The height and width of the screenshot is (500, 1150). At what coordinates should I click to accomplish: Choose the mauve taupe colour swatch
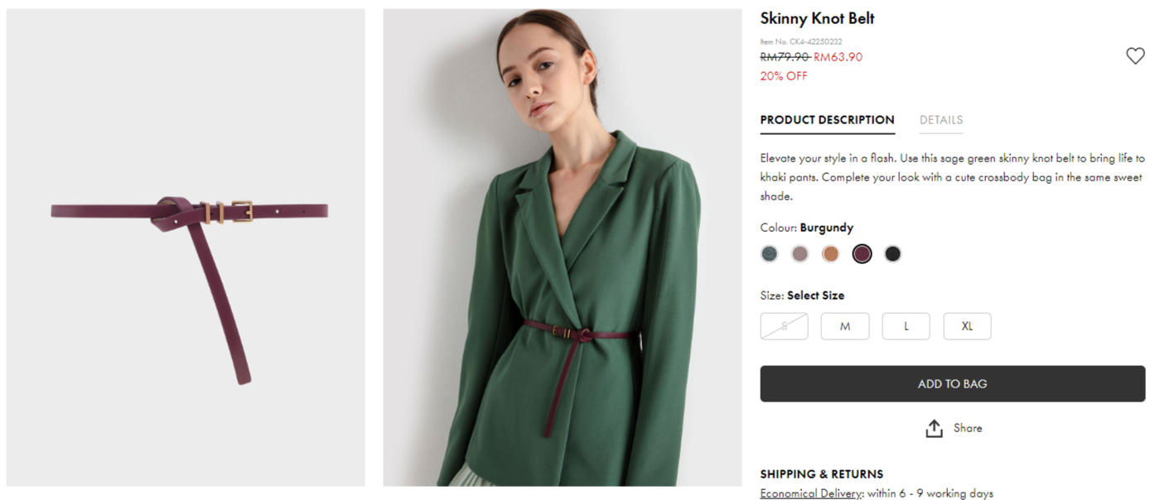tap(800, 254)
